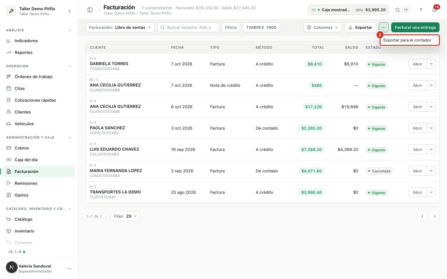The width and height of the screenshot is (447, 279).
Task: Click the Exportar button
Action: tap(360, 27)
